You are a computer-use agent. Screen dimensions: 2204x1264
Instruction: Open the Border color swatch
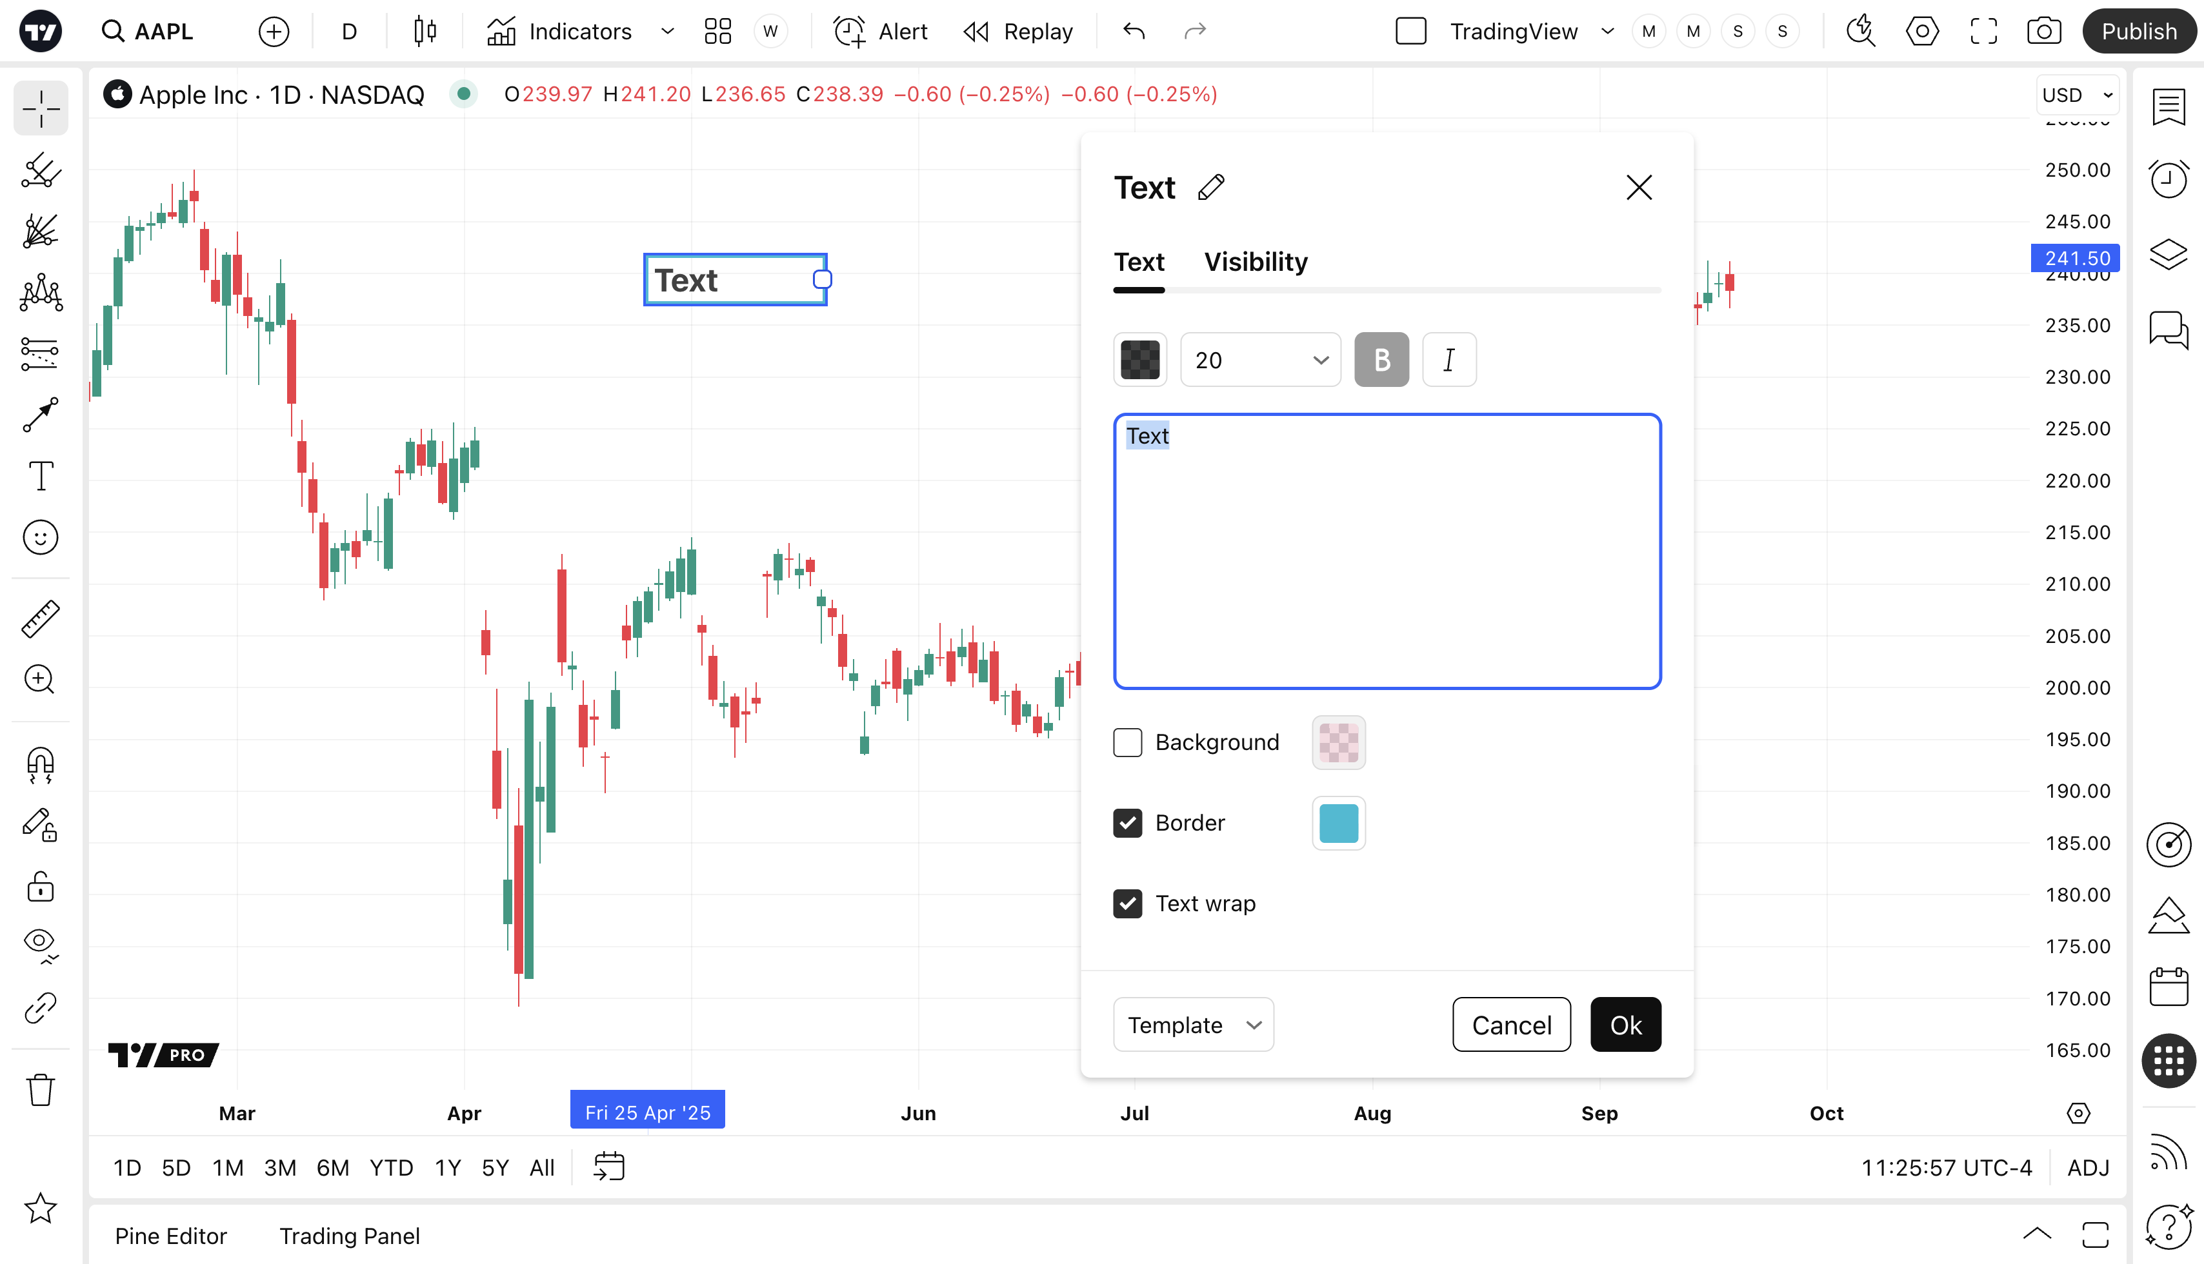point(1338,823)
